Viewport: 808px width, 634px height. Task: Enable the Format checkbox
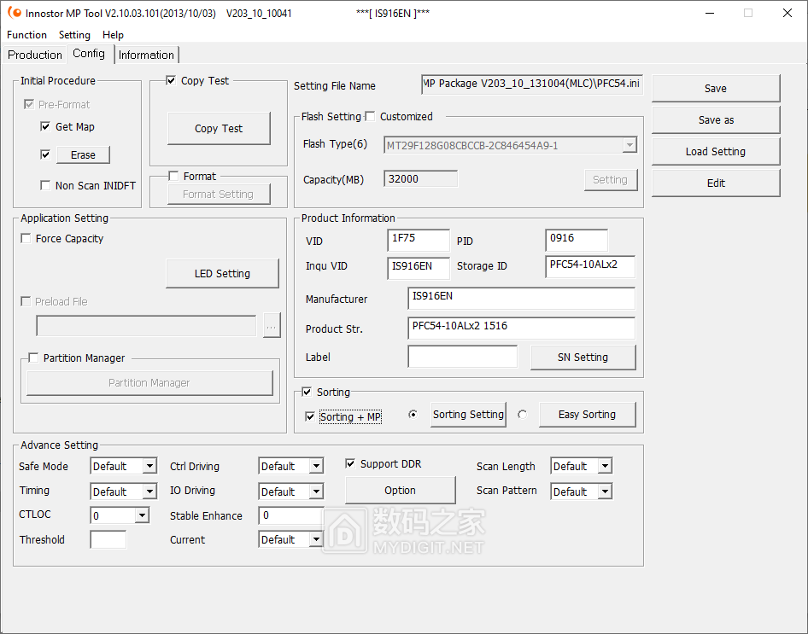[173, 176]
